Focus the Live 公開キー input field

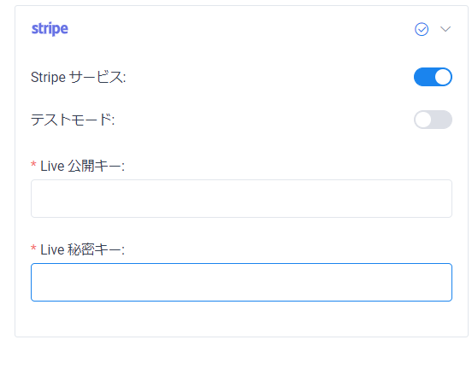(x=241, y=198)
